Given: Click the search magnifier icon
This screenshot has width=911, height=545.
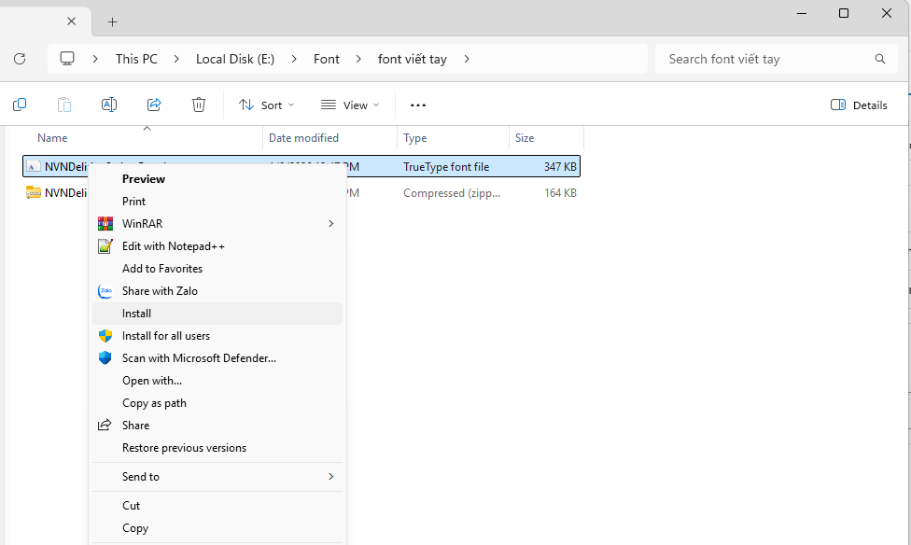Looking at the screenshot, I should pyautogui.click(x=880, y=59).
